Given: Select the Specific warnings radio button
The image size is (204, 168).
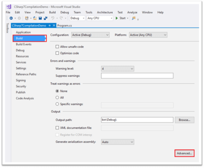Looking at the screenshot, I should pos(57,104).
